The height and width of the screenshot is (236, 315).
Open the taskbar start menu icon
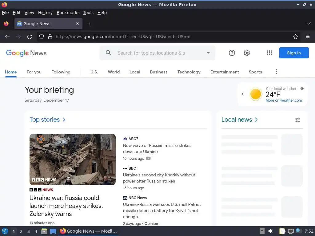point(5,231)
